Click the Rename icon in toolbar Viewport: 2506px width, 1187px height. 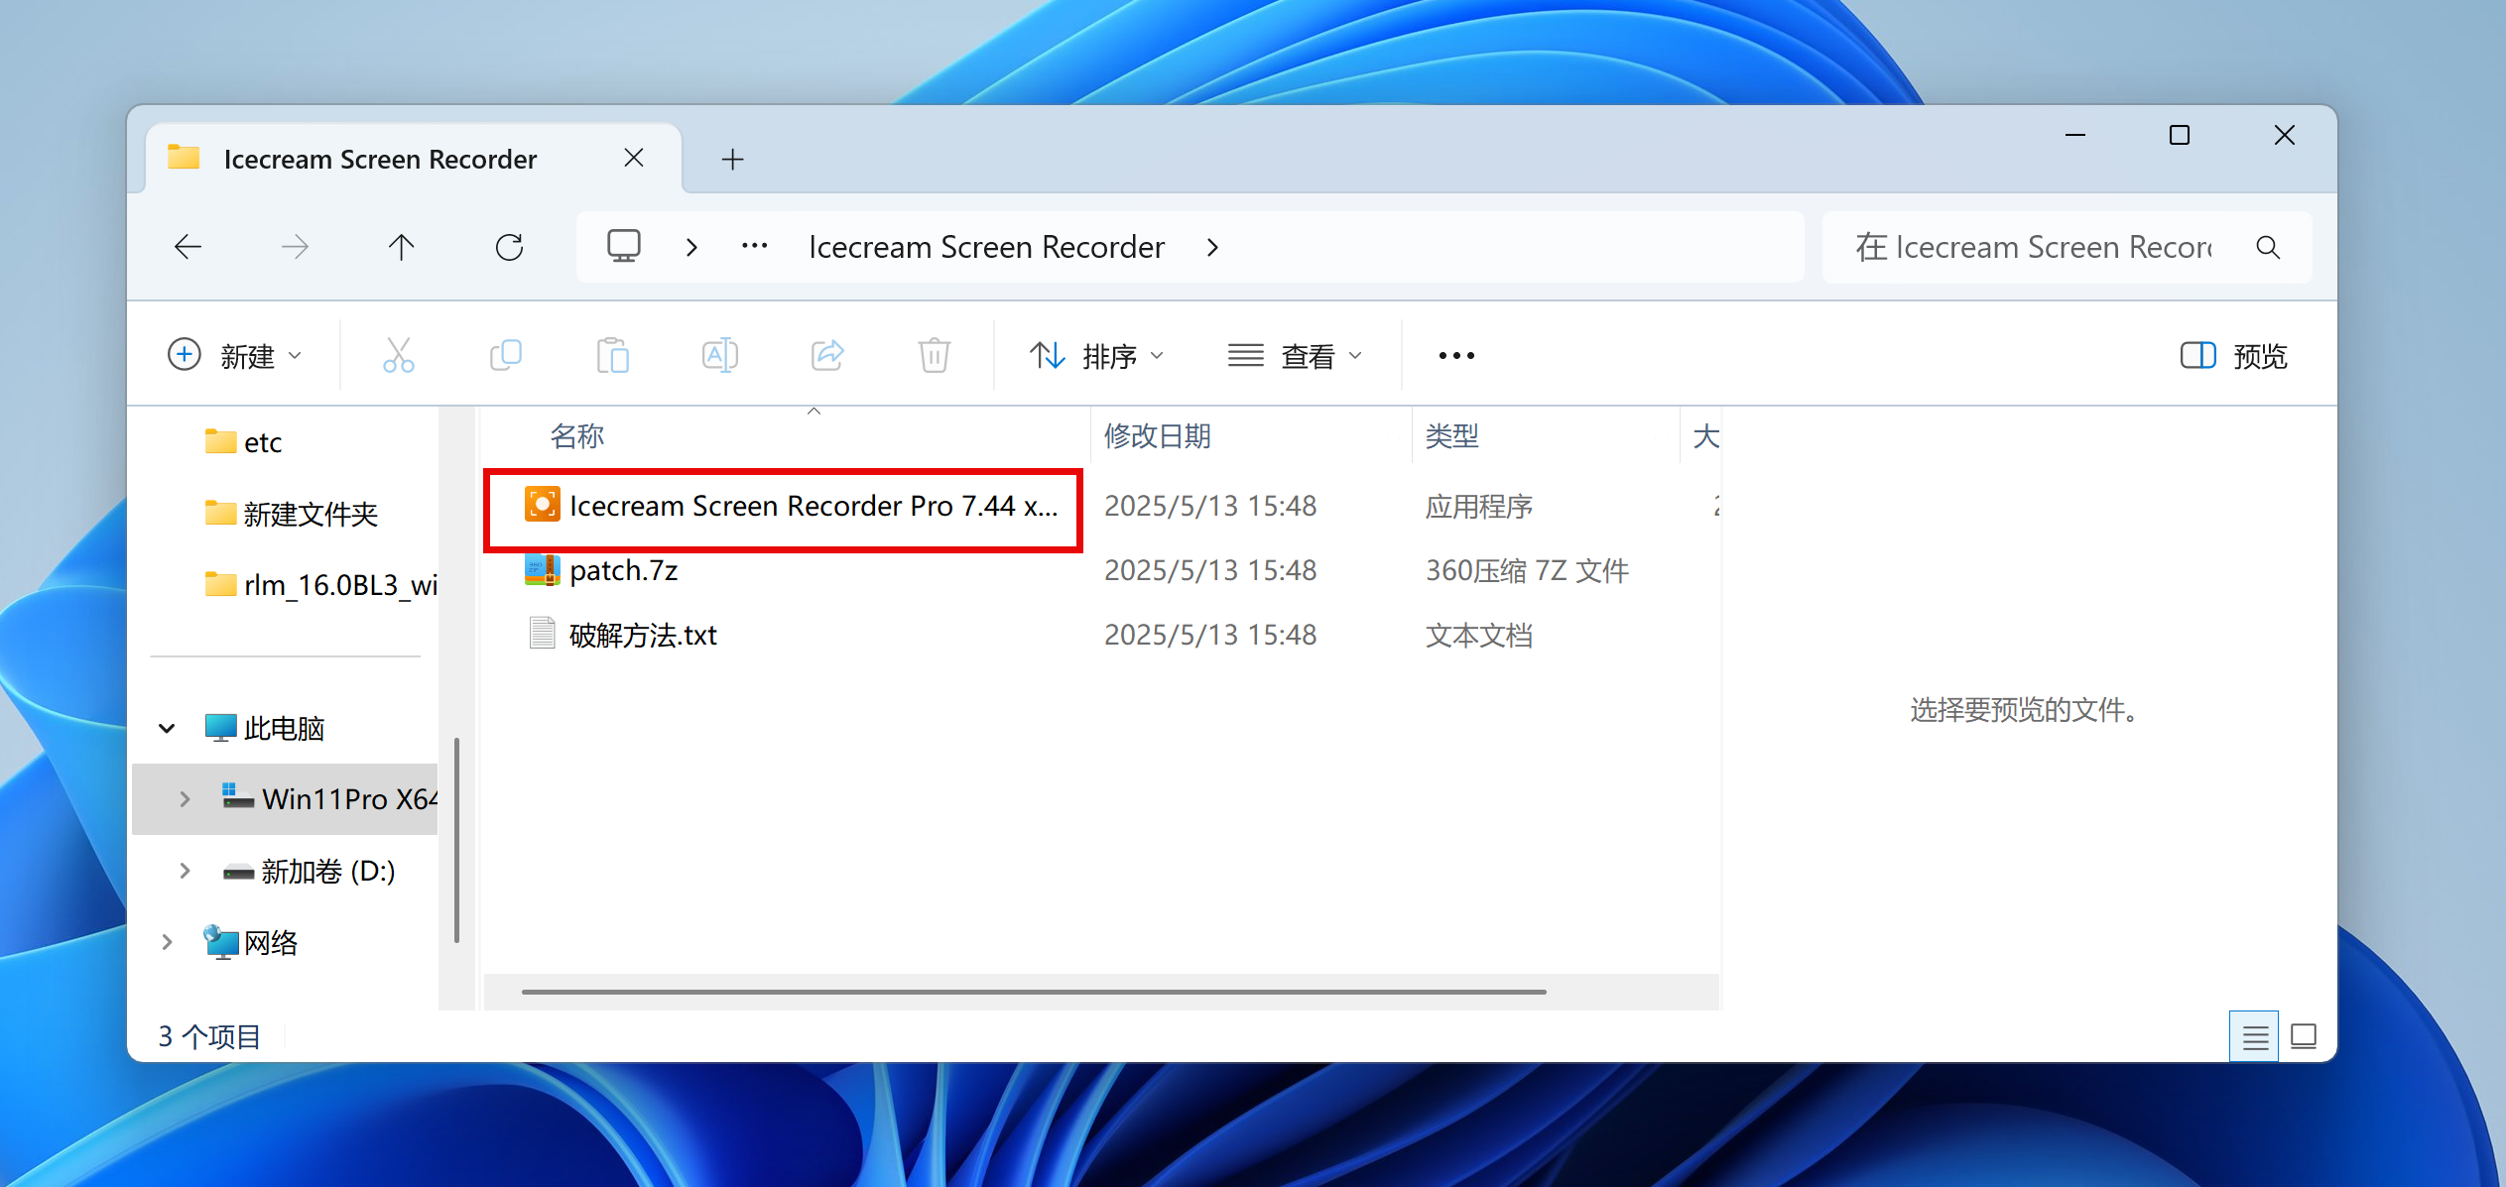(x=720, y=355)
